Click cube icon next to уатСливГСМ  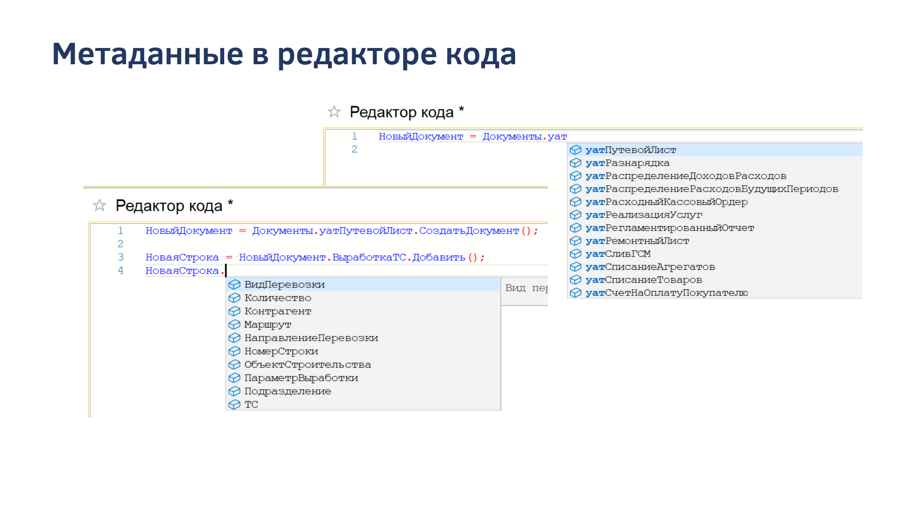[x=576, y=254]
